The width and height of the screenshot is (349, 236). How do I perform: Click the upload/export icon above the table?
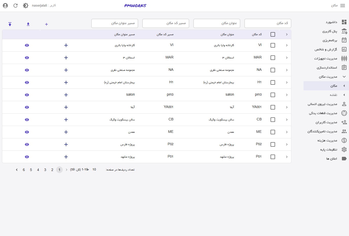pyautogui.click(x=10, y=24)
